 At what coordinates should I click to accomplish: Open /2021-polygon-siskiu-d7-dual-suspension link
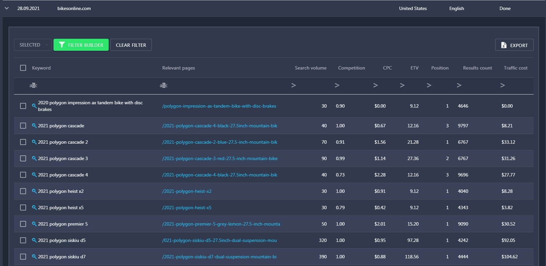click(219, 257)
